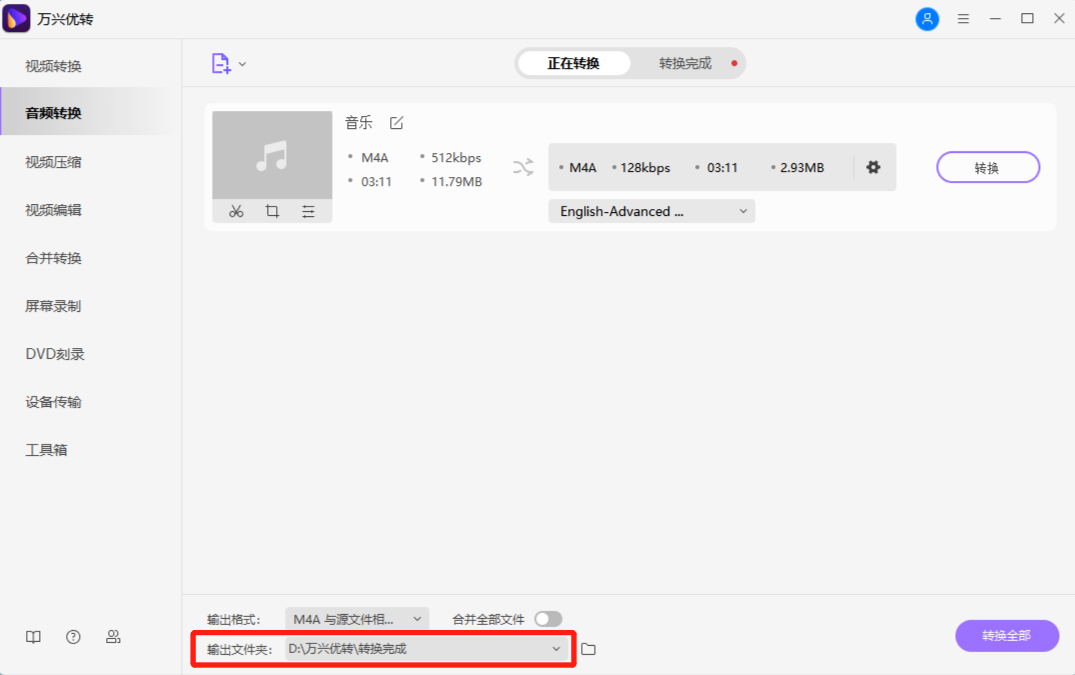Screen dimensions: 1075x675
Task: Open the trim/cut tool on the audio thumbnail
Action: pyautogui.click(x=236, y=211)
